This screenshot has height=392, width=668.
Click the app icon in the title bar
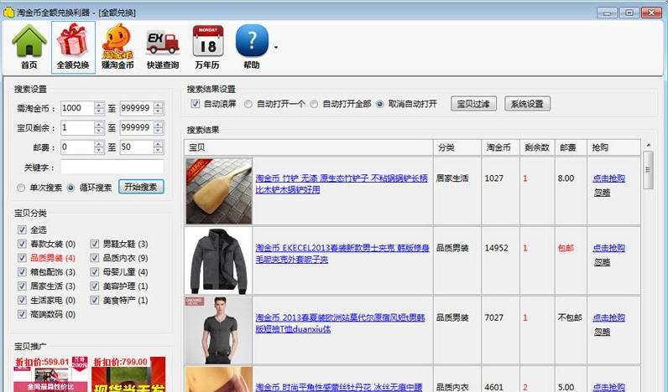[x=8, y=13]
